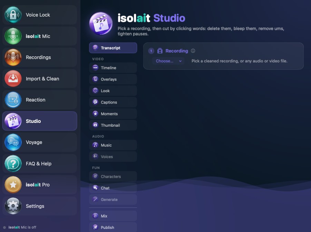Open the Choose... recording dropdown

(x=168, y=61)
